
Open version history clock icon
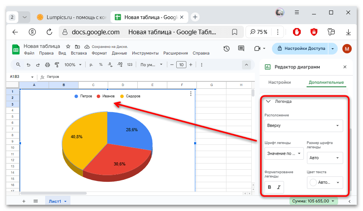226,49
